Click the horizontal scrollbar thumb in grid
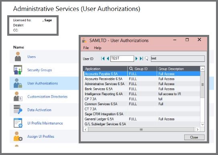Viewport: 218px width, 155px height. point(141,130)
